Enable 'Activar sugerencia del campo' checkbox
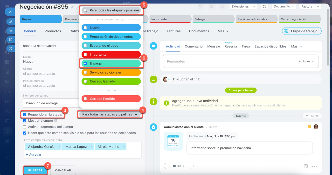Screen dimensions: 332x175 click(25, 127)
